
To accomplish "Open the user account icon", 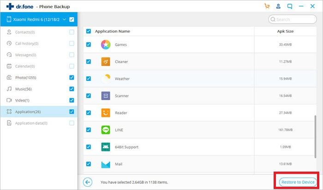I will [x=278, y=6].
